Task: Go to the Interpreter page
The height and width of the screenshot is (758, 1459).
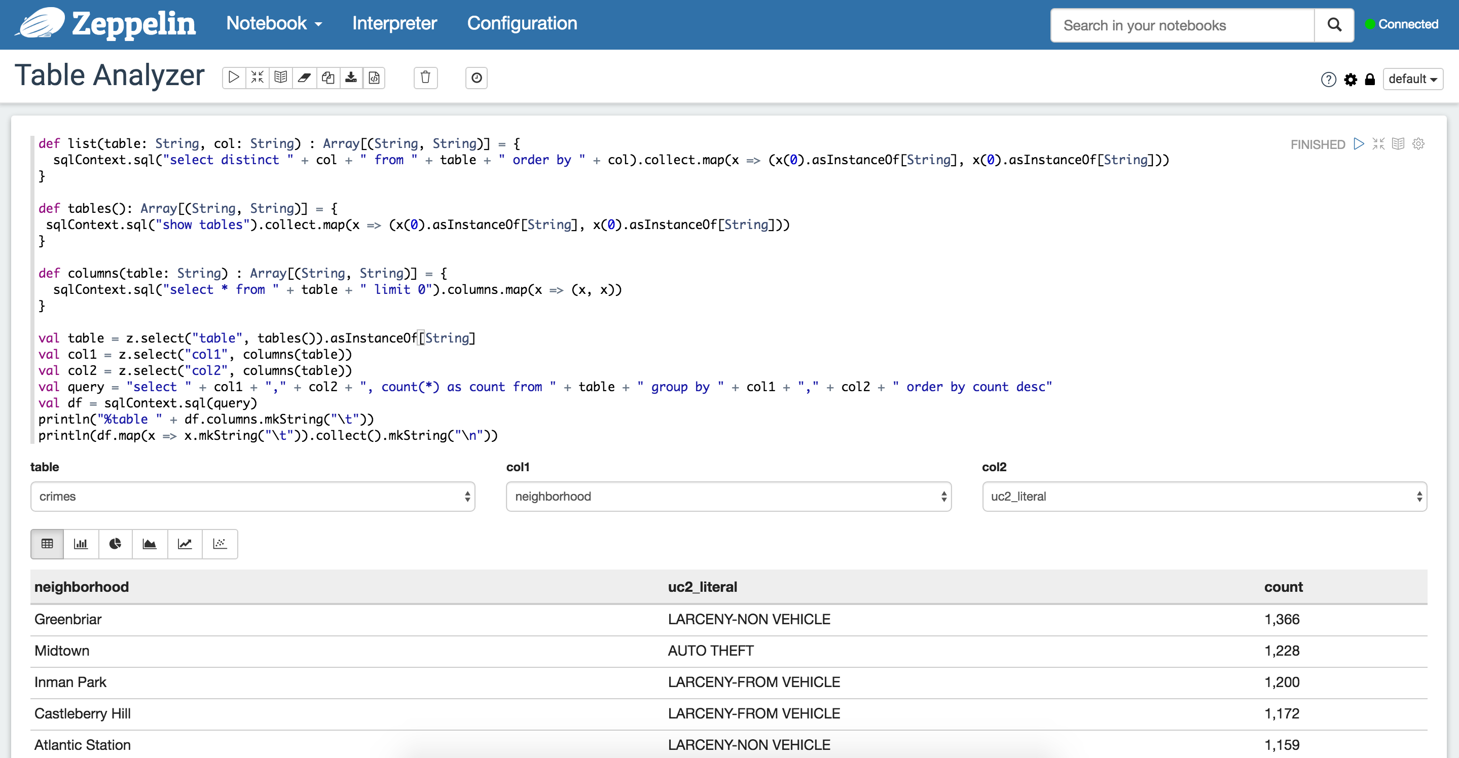Action: tap(394, 23)
